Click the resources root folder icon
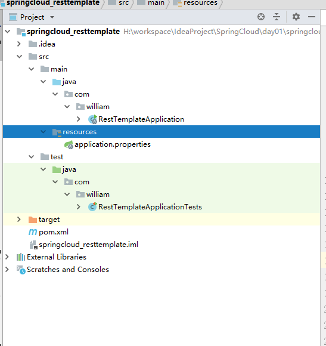 point(57,132)
